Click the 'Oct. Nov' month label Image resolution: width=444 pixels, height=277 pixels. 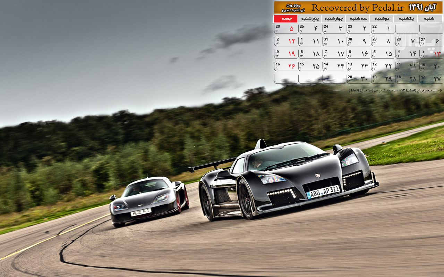click(x=293, y=6)
